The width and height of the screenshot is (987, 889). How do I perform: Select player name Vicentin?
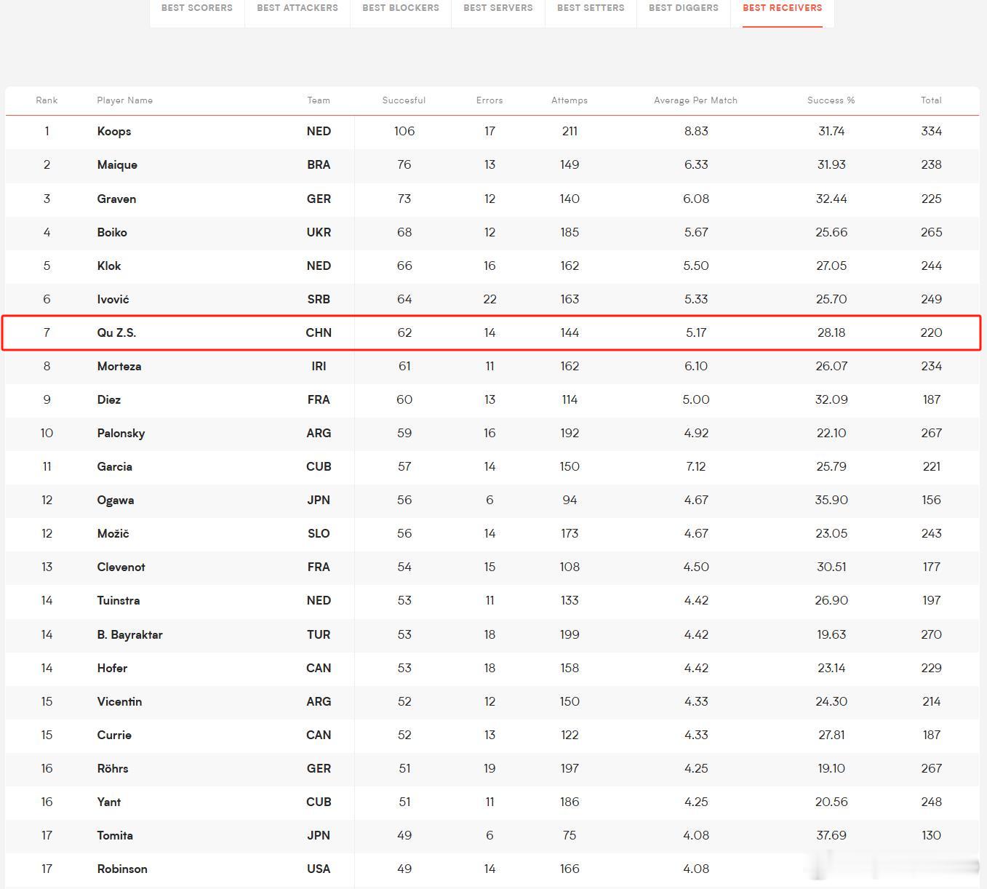(x=119, y=701)
